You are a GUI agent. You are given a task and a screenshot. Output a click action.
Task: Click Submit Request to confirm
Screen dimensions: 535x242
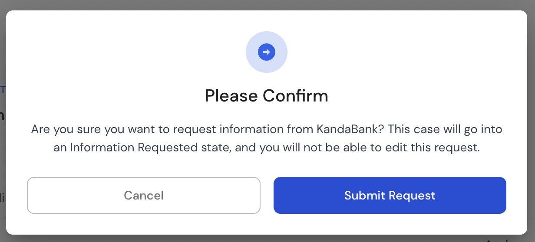tap(390, 195)
